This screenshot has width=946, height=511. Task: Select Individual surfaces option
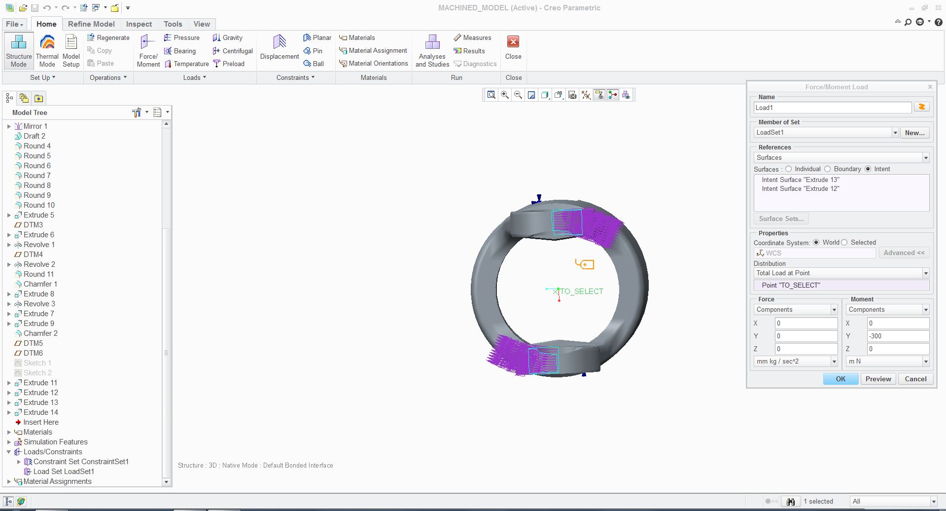click(789, 169)
